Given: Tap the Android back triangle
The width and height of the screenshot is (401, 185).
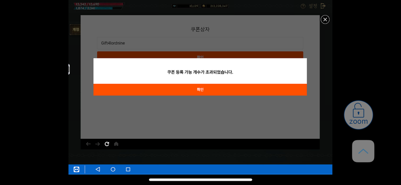Looking at the screenshot, I should pyautogui.click(x=98, y=169).
